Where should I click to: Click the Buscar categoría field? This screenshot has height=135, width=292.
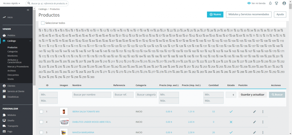tap(146, 95)
